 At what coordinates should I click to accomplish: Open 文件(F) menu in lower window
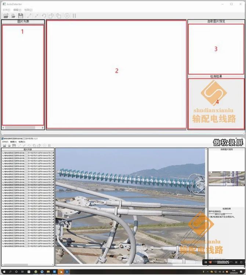[5, 142]
